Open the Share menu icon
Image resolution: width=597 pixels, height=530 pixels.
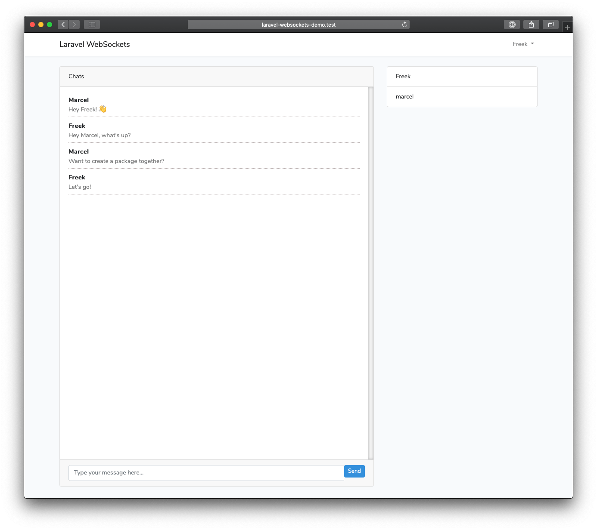click(x=531, y=25)
